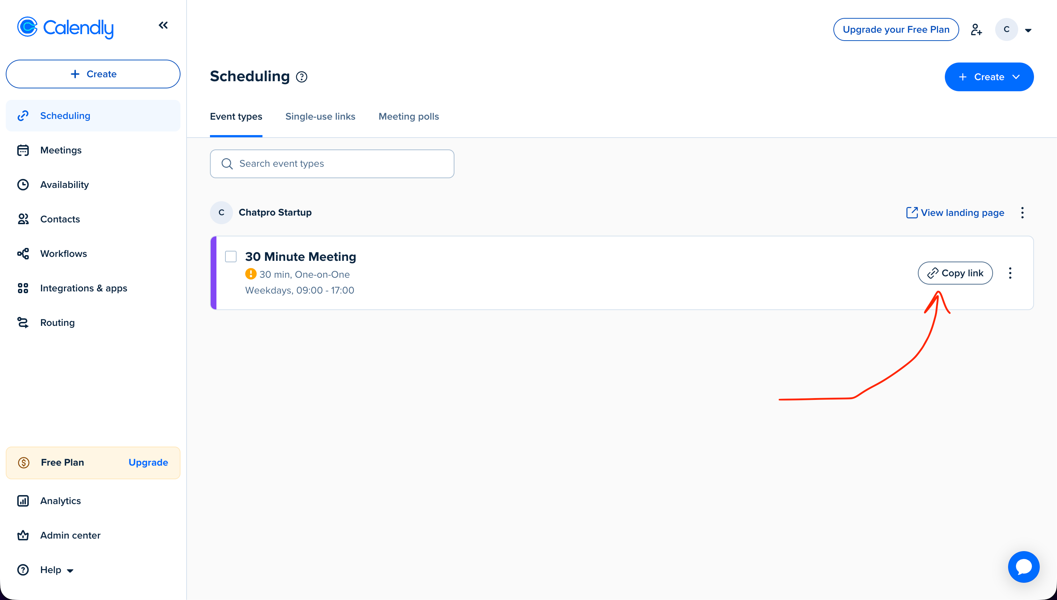Open Workflows from the sidebar
This screenshot has height=600, width=1057.
click(x=64, y=253)
